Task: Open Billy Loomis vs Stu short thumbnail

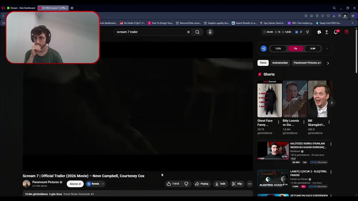Action: (295, 99)
